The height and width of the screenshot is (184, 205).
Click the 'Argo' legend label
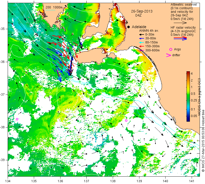coord(177,49)
